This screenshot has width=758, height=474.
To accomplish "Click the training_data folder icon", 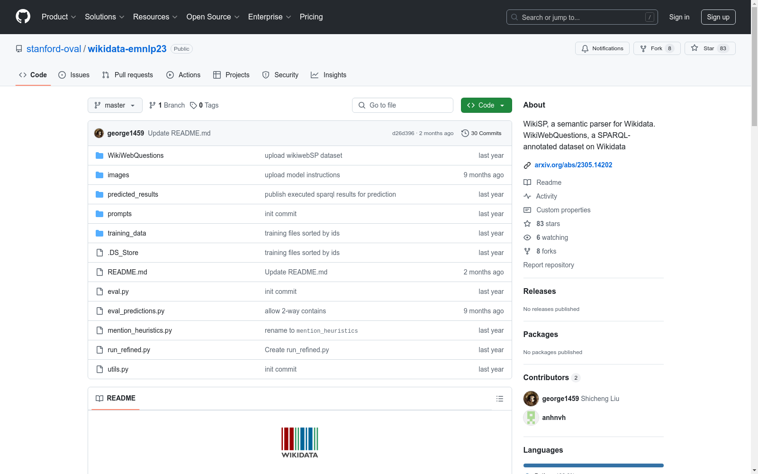I will click(99, 233).
